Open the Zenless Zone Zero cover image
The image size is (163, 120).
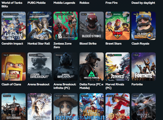[65, 26]
